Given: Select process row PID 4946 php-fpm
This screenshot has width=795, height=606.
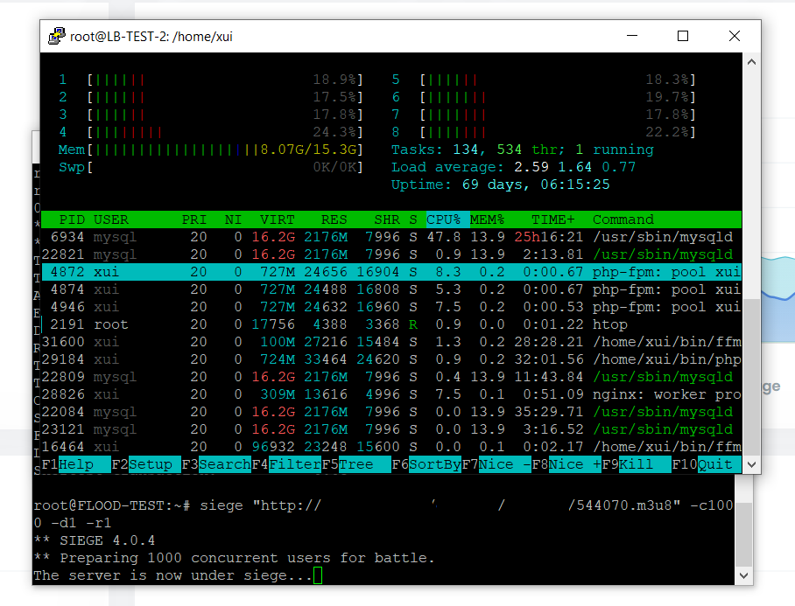Looking at the screenshot, I should pos(390,307).
